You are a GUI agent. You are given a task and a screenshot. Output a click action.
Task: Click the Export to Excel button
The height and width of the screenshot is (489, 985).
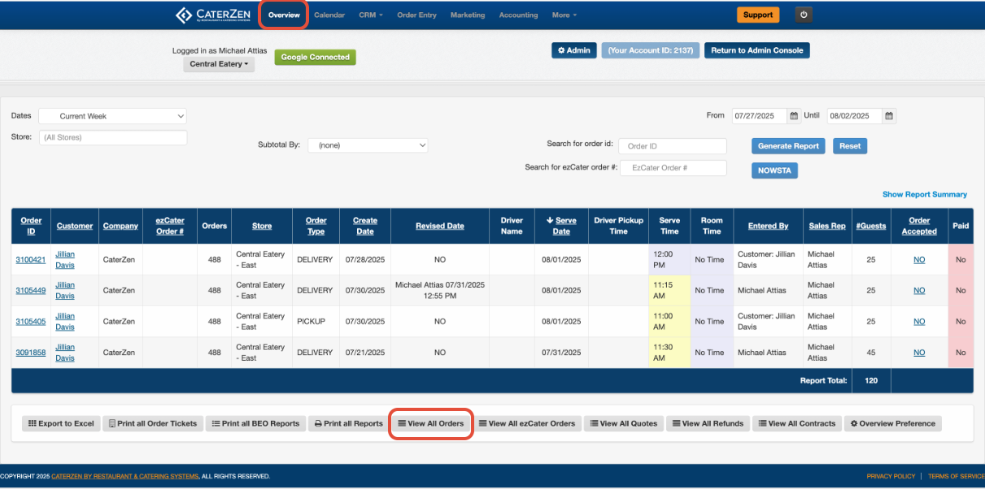point(61,424)
